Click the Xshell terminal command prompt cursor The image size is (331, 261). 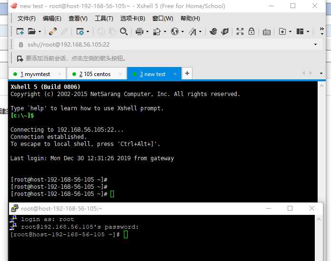[112, 194]
